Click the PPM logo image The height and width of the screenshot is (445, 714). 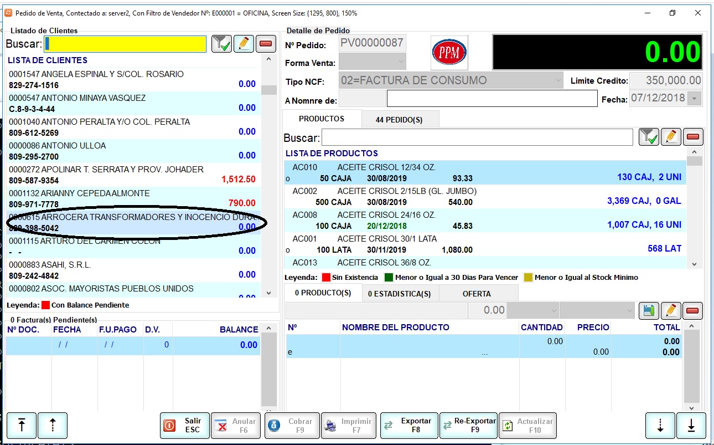pyautogui.click(x=449, y=53)
